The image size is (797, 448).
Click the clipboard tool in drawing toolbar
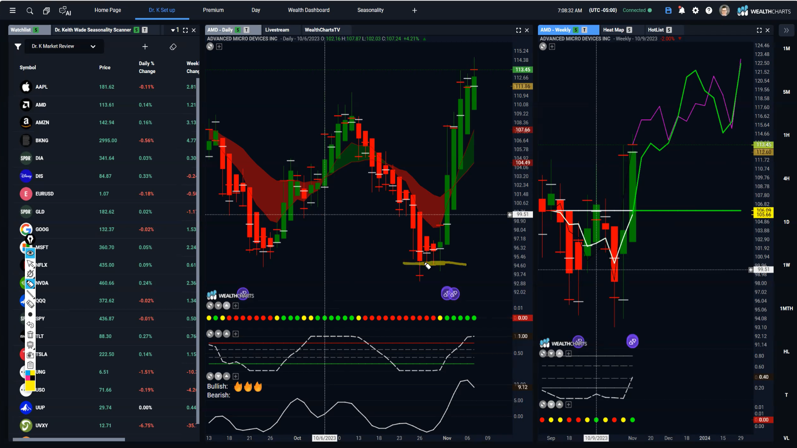[x=30, y=365]
